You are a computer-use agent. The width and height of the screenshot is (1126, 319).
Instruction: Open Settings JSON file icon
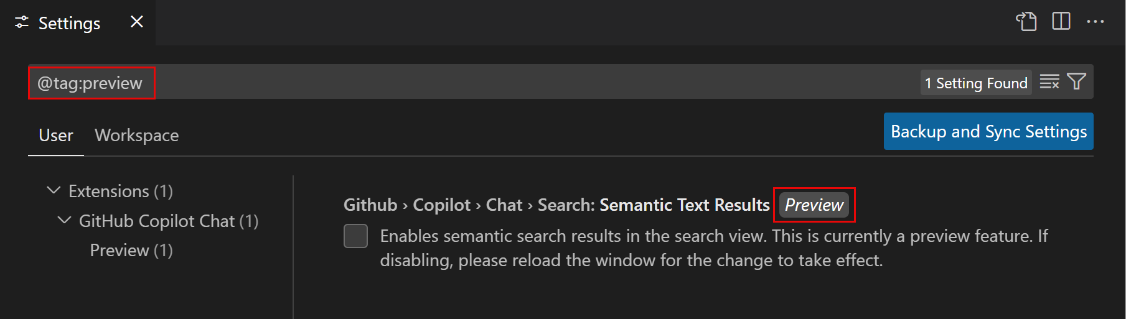click(x=1026, y=21)
